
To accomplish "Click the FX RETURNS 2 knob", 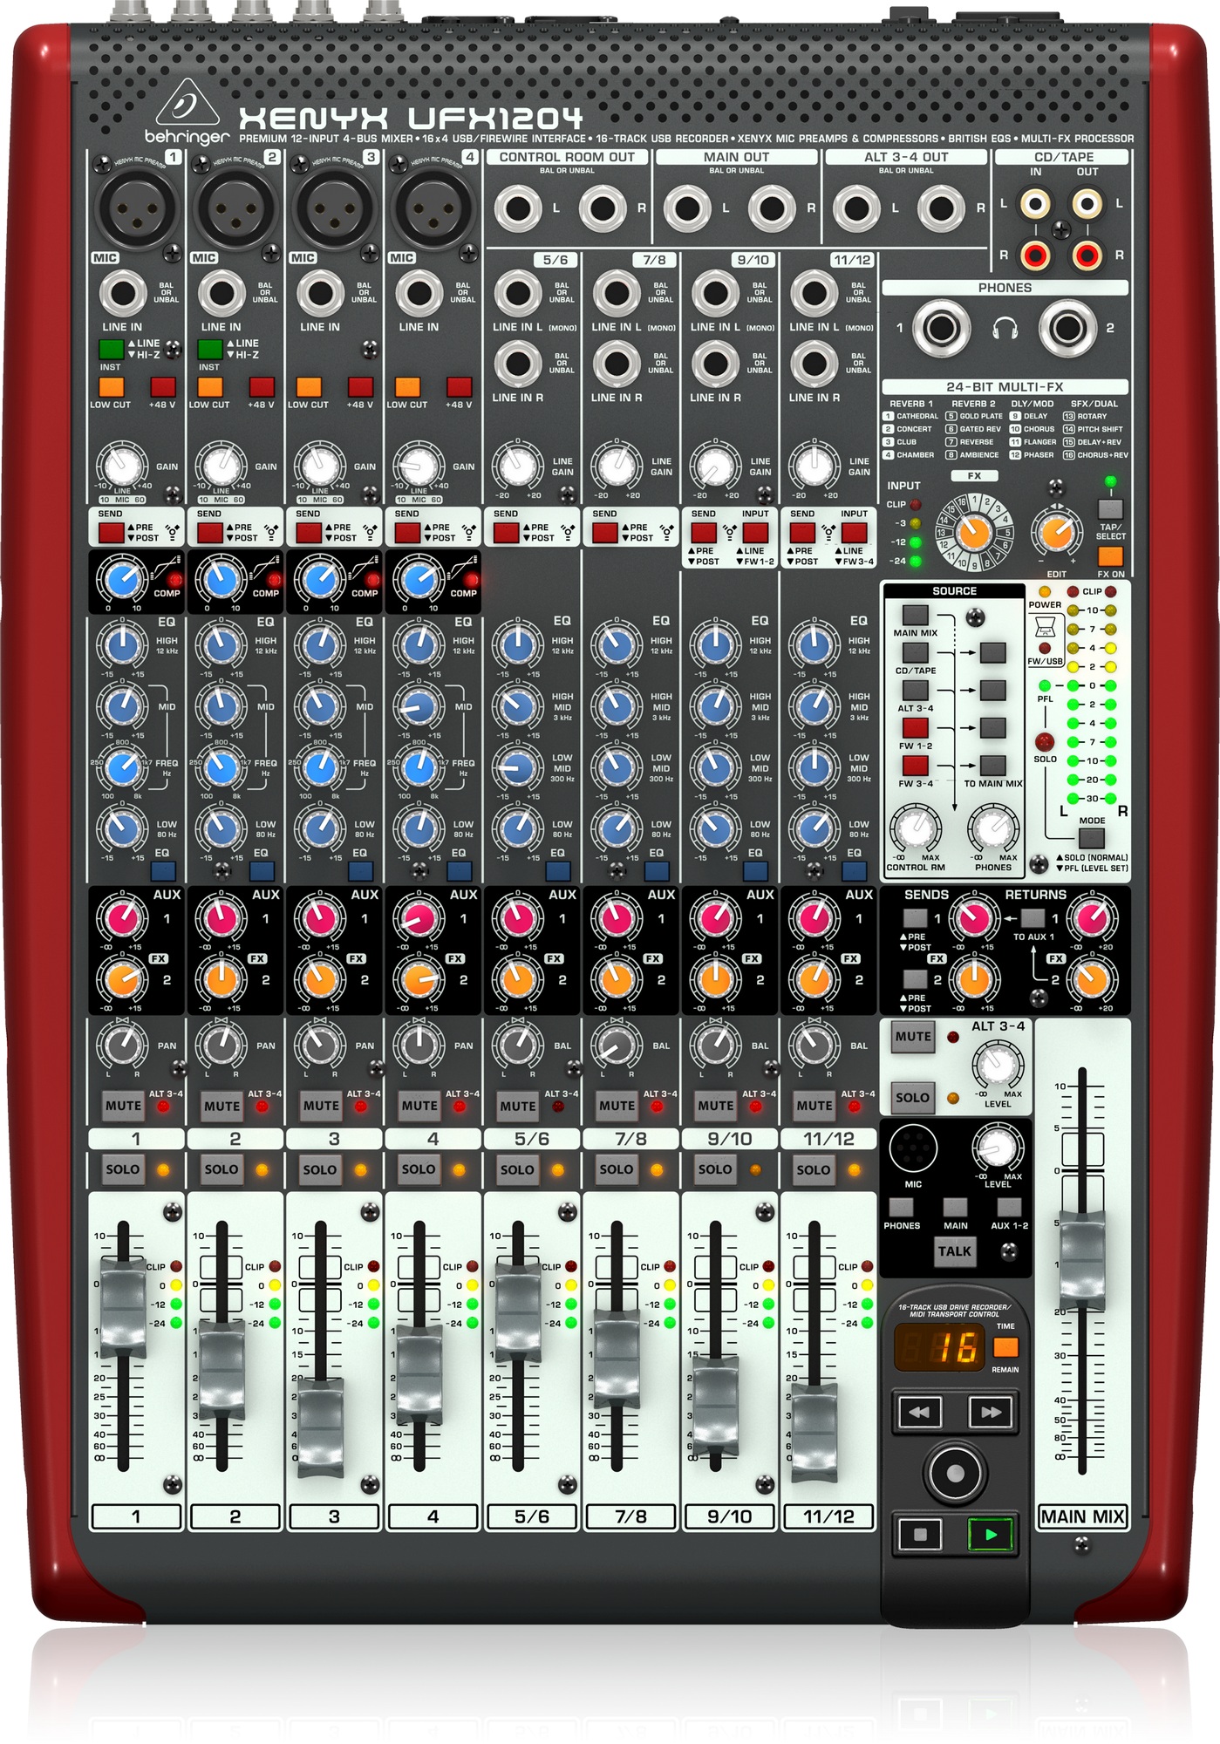I will click(x=1092, y=979).
